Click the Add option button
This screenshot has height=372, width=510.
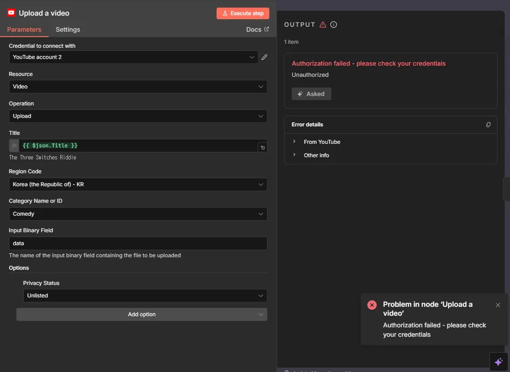tap(142, 314)
